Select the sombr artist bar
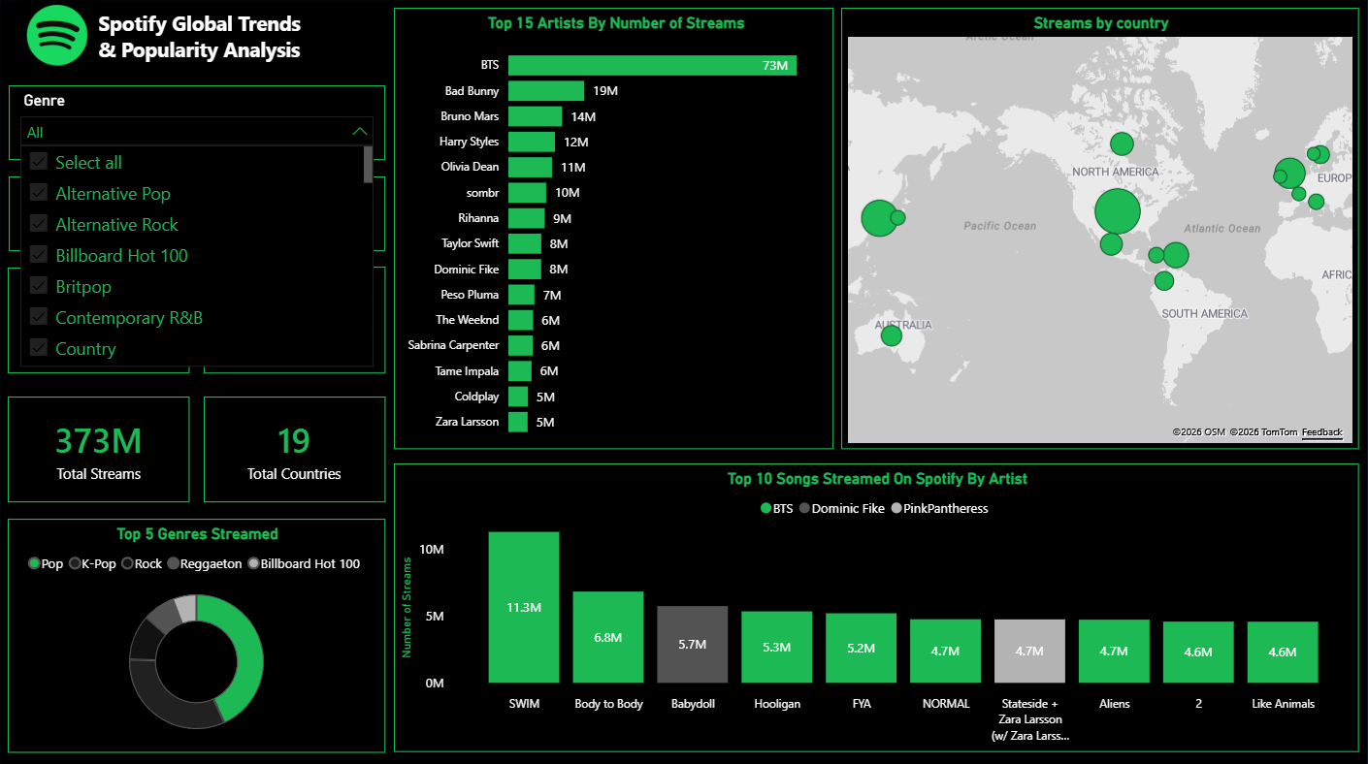 pos(527,192)
